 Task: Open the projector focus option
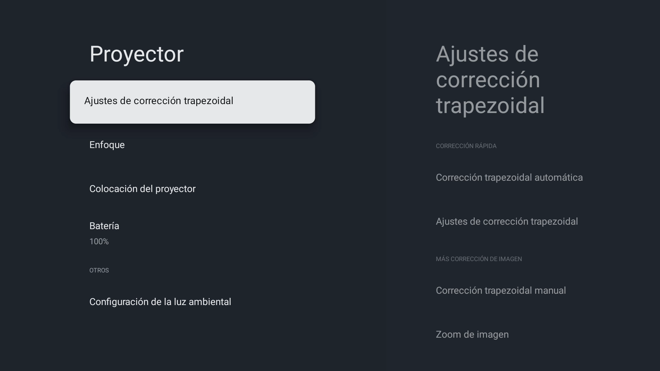(x=107, y=145)
